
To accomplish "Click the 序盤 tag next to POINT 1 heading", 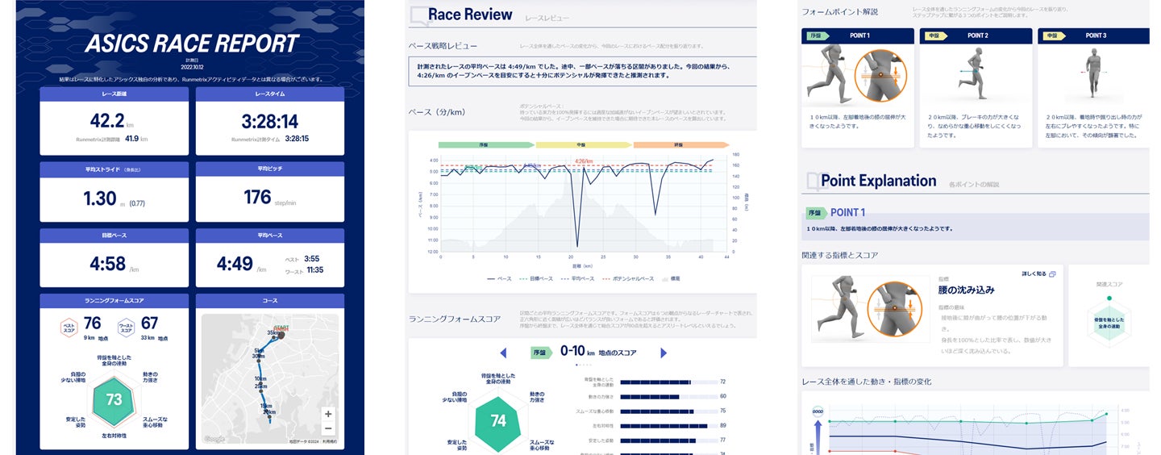I will coord(815,213).
